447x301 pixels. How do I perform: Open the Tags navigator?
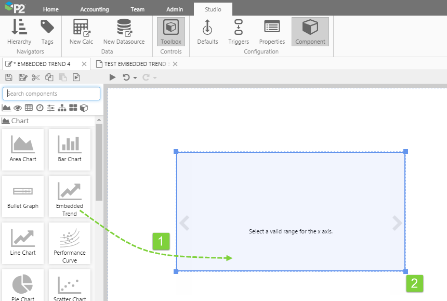(x=47, y=32)
